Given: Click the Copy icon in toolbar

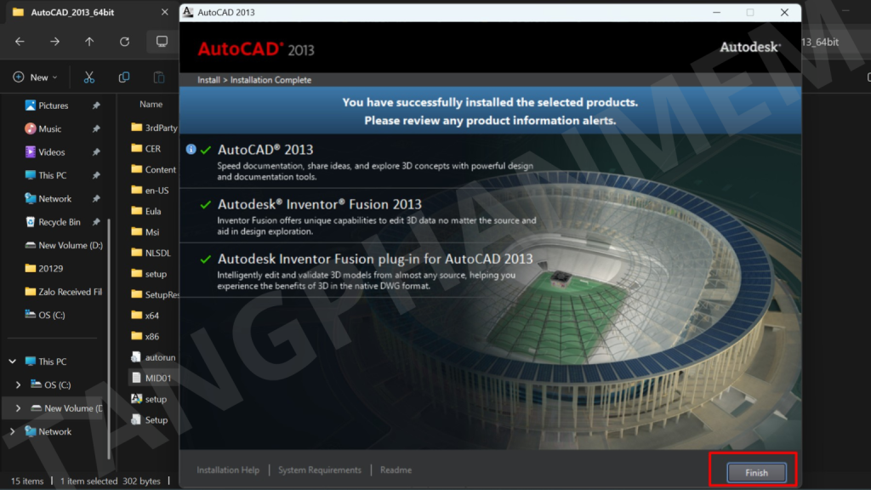Looking at the screenshot, I should coord(124,77).
